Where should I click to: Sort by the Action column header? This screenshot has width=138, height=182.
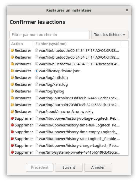(22, 44)
